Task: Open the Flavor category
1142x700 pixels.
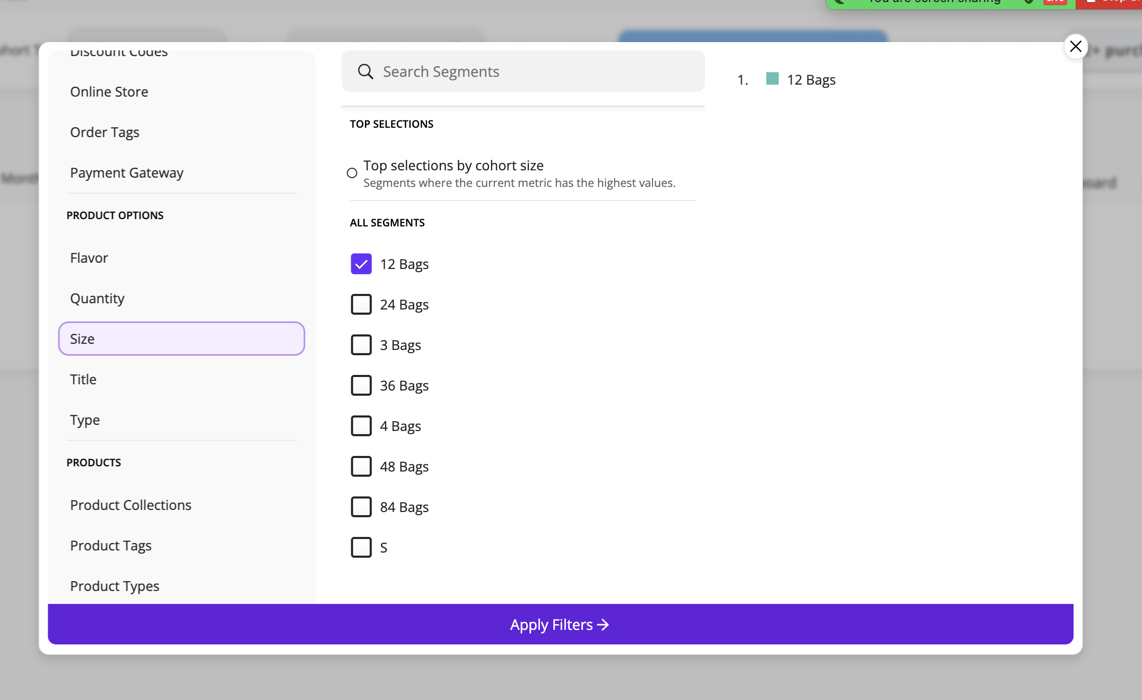Action: 89,258
